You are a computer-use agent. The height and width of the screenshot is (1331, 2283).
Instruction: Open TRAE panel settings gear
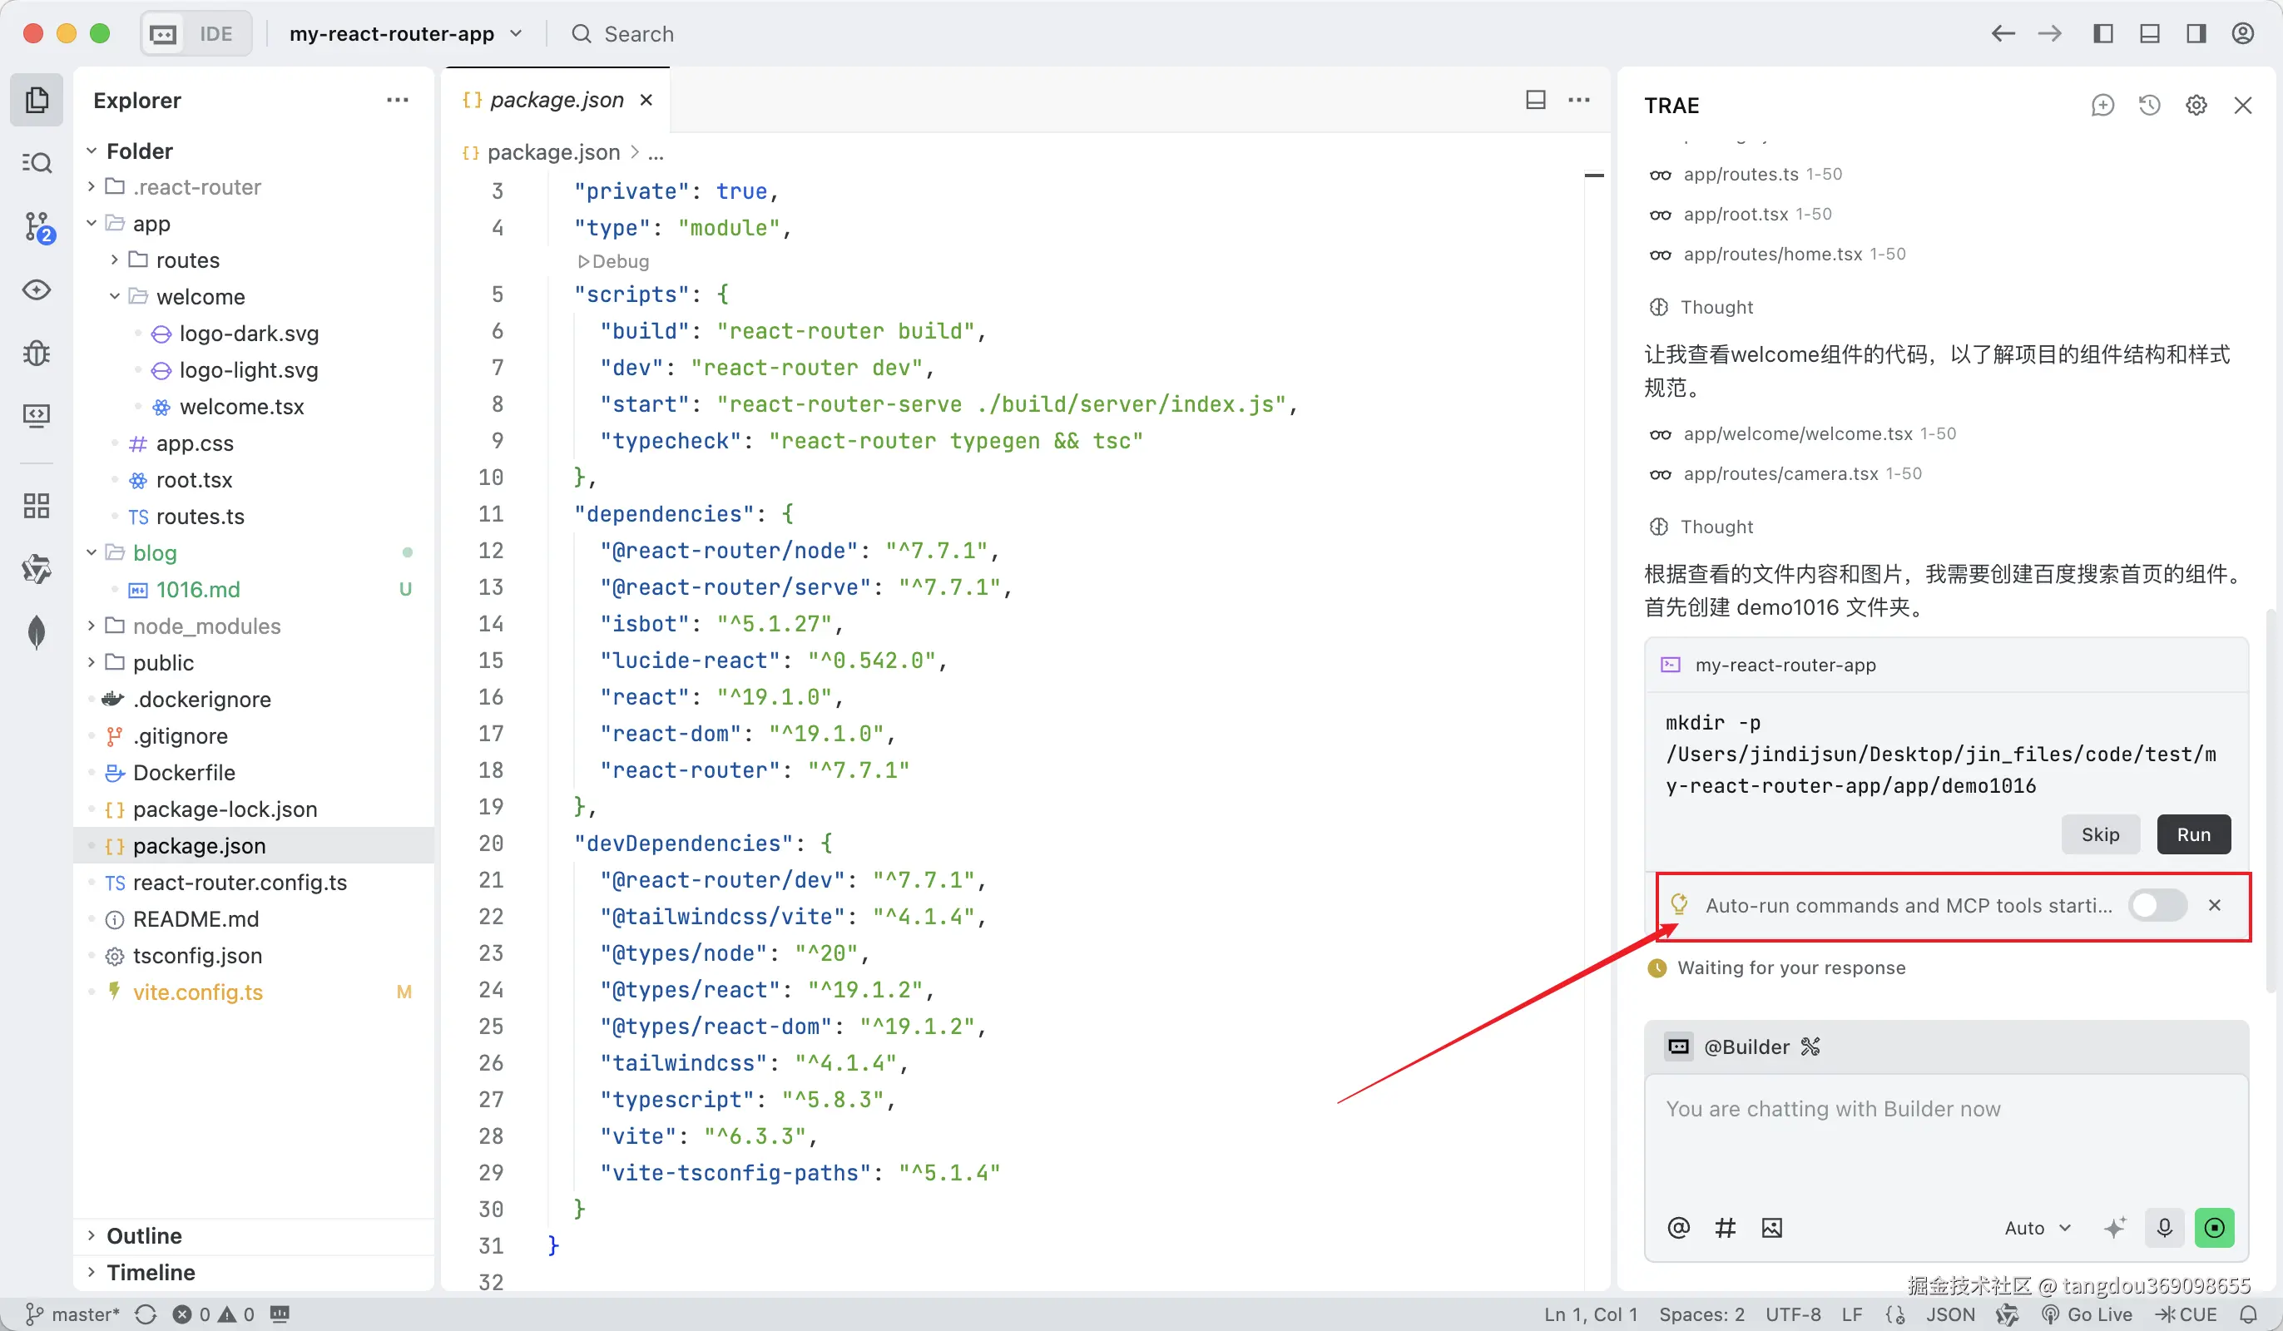point(2196,106)
